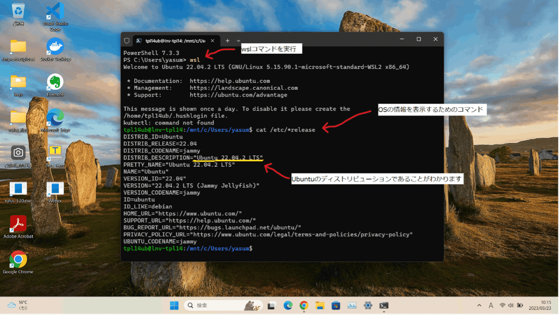
Task: Click the https://ubuntu.com/advantage support link
Action: pyautogui.click(x=238, y=95)
